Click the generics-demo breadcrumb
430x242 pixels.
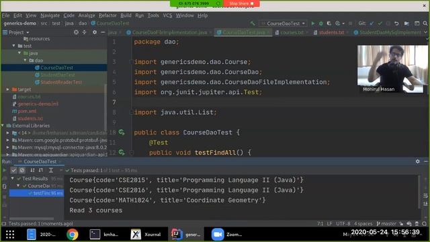pos(19,24)
